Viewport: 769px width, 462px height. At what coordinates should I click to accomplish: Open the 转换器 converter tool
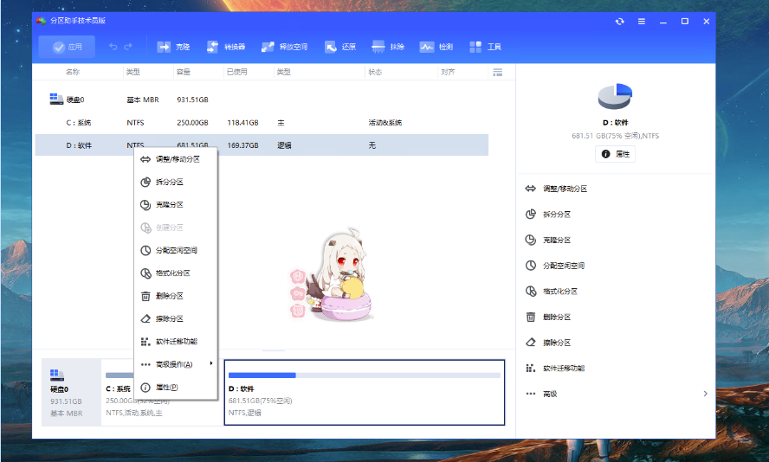(x=226, y=47)
